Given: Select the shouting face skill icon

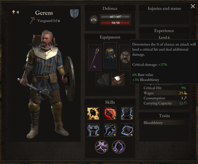Looking at the screenshot, I should pyautogui.click(x=127, y=114).
